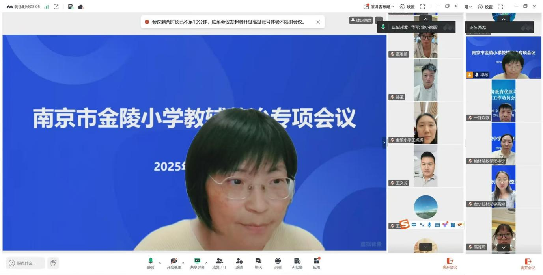The image size is (543, 275).
Task: Click the 说点什么 message input box
Action: pyautogui.click(x=26, y=263)
